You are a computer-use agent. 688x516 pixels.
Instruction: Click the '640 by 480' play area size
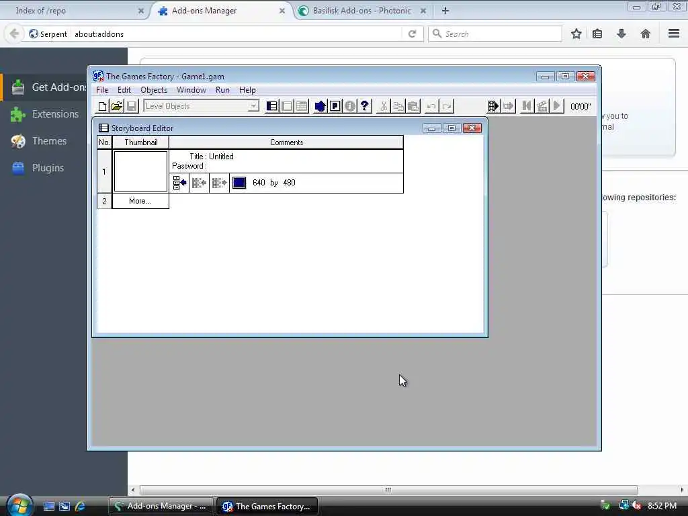[274, 183]
